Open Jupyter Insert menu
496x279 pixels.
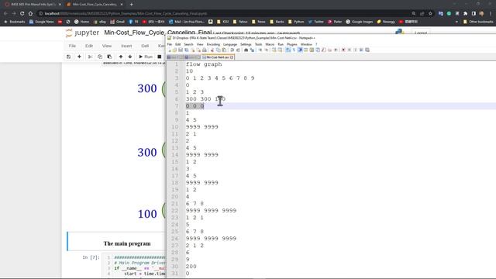[x=126, y=46]
